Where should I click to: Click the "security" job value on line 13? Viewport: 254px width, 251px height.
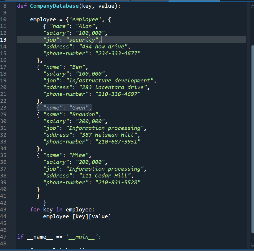tap(82, 40)
